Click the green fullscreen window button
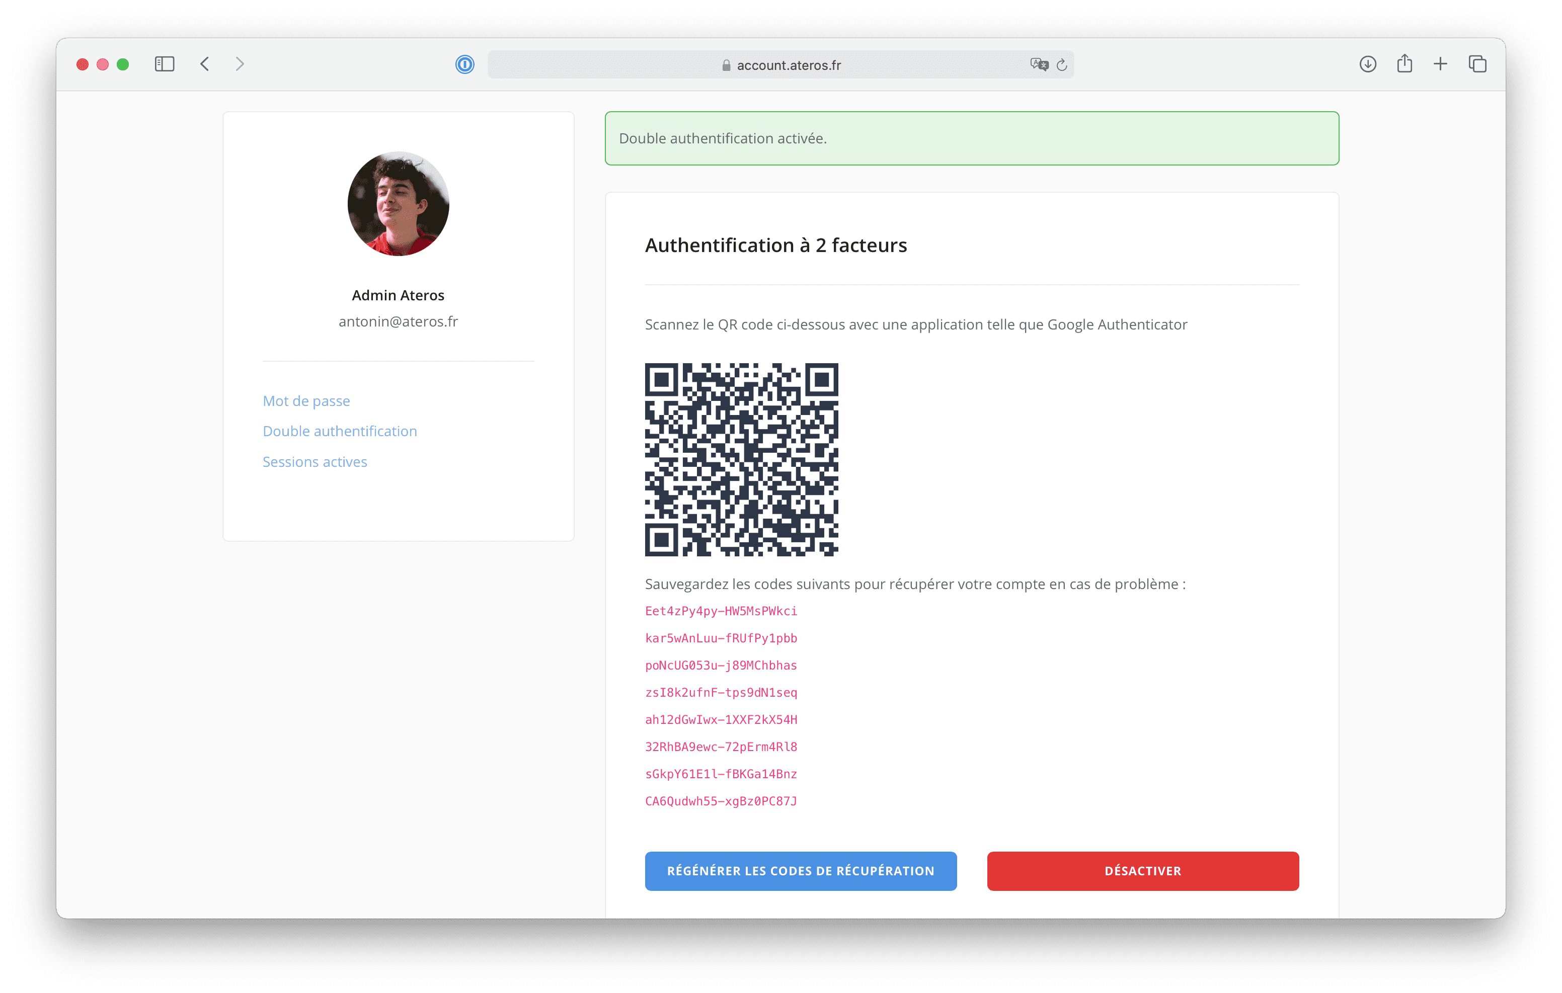The height and width of the screenshot is (993, 1562). click(123, 64)
